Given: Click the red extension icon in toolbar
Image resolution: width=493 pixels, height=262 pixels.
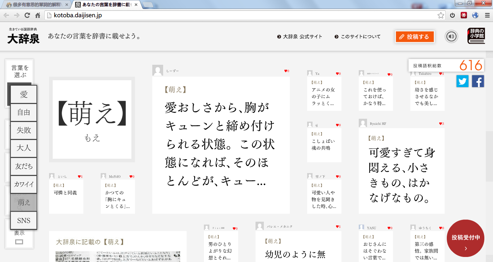Looking at the screenshot, I should pos(464,15).
